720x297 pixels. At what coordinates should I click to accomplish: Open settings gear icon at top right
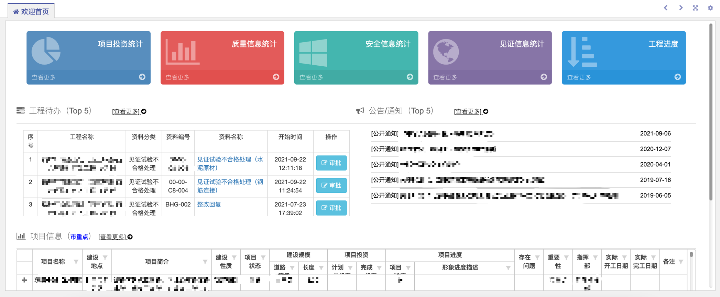pyautogui.click(x=710, y=8)
